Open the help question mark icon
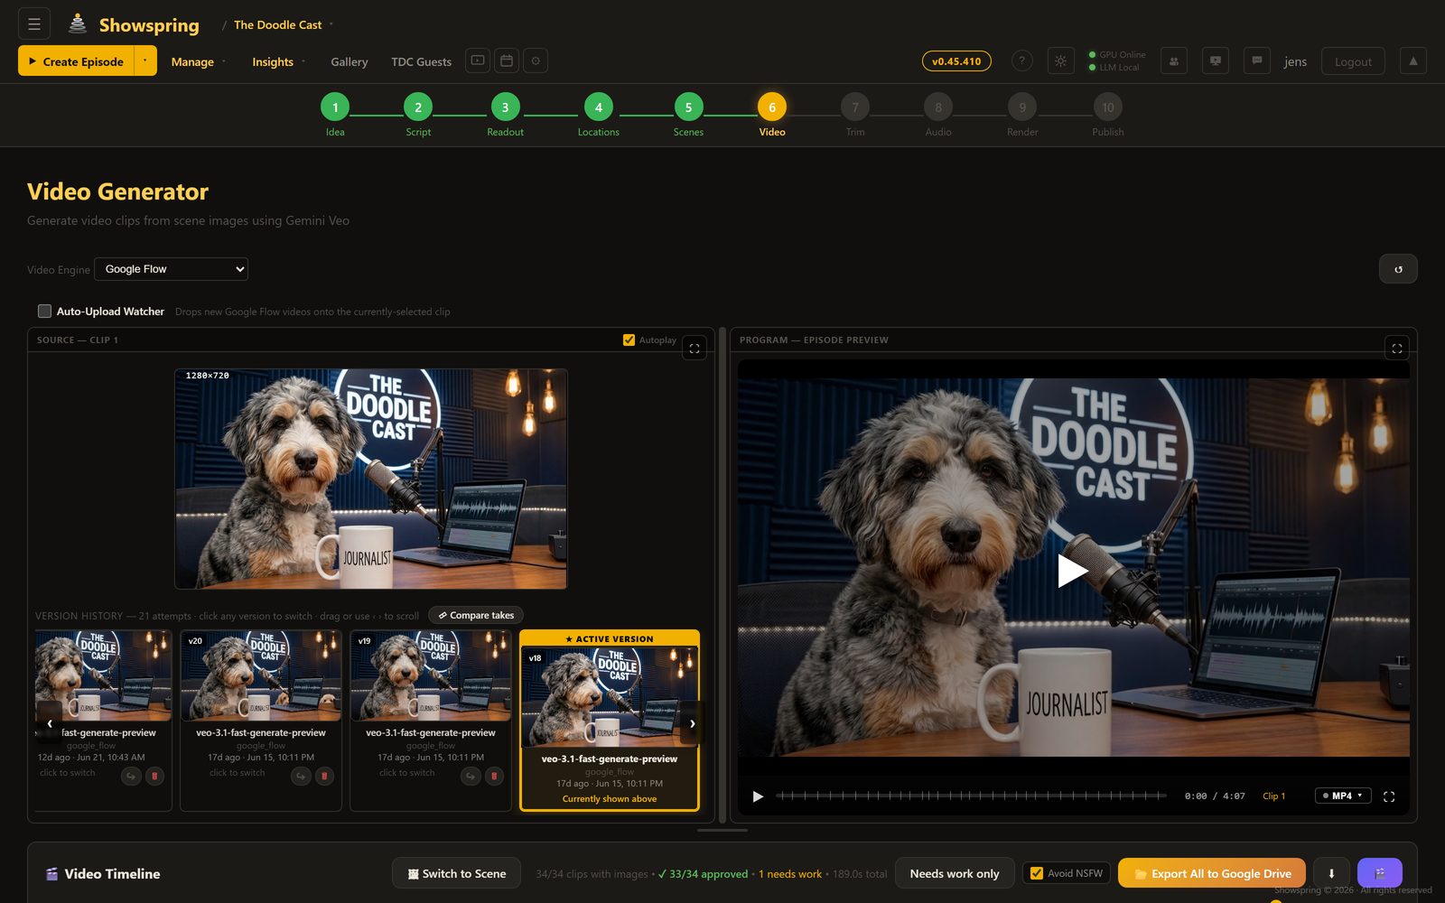This screenshot has width=1445, height=903. click(x=1021, y=61)
